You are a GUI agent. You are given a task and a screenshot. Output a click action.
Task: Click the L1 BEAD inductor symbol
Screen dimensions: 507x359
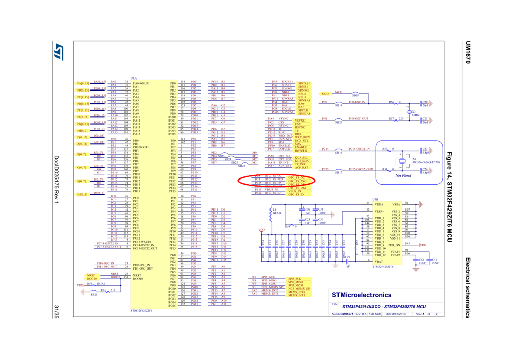coord(272,216)
